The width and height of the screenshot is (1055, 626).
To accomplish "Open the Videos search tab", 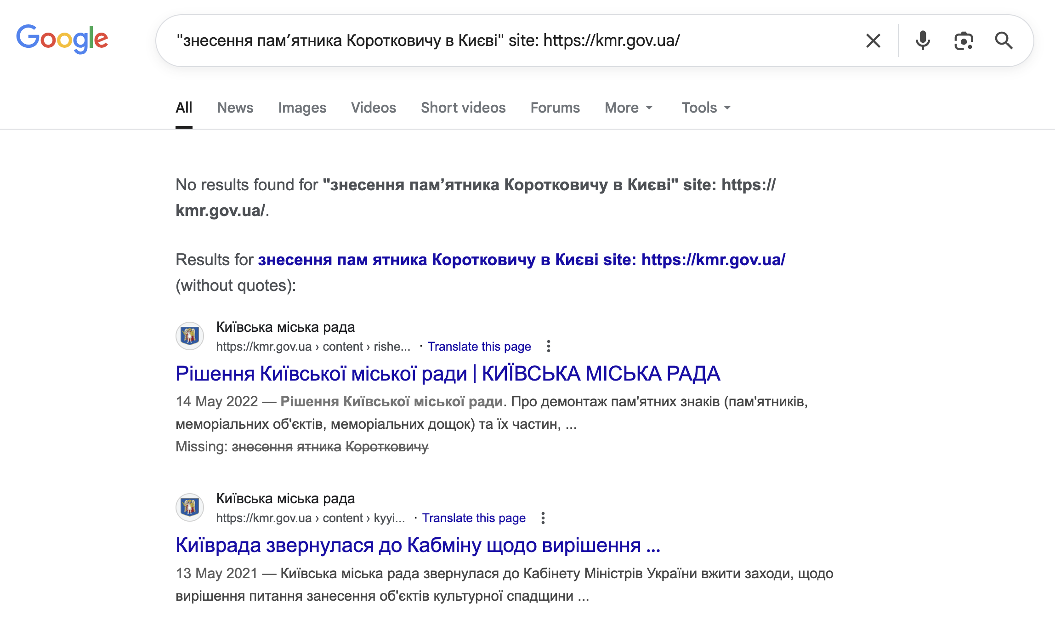I will tap(373, 108).
